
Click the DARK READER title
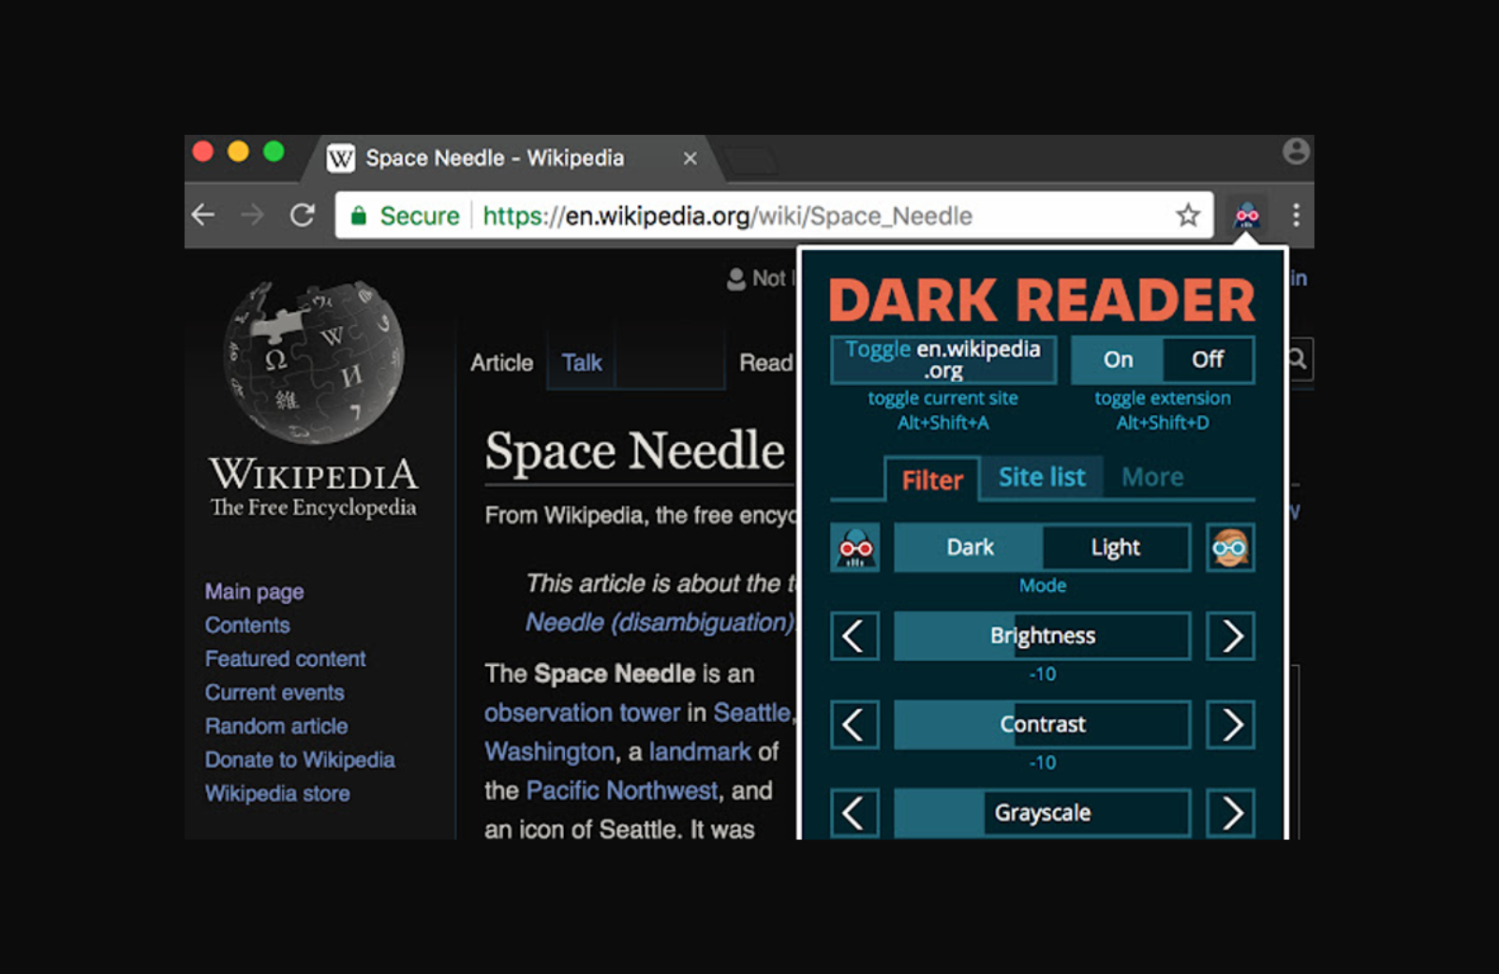click(1042, 301)
